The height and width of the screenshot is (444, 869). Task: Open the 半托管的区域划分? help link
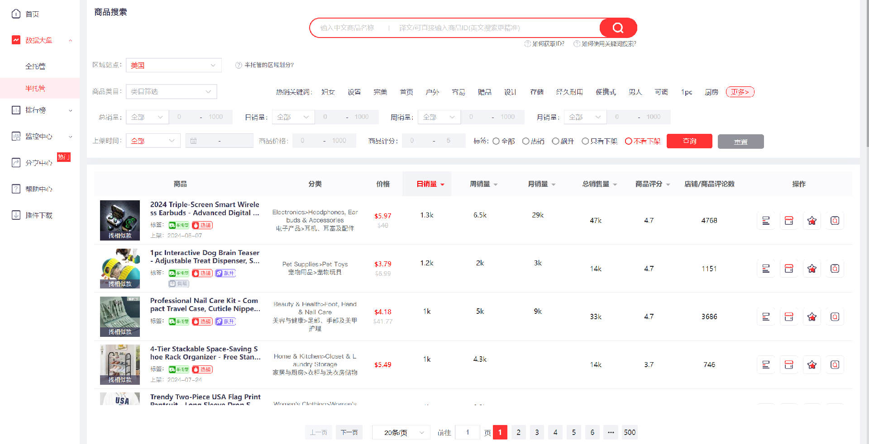[x=265, y=65]
